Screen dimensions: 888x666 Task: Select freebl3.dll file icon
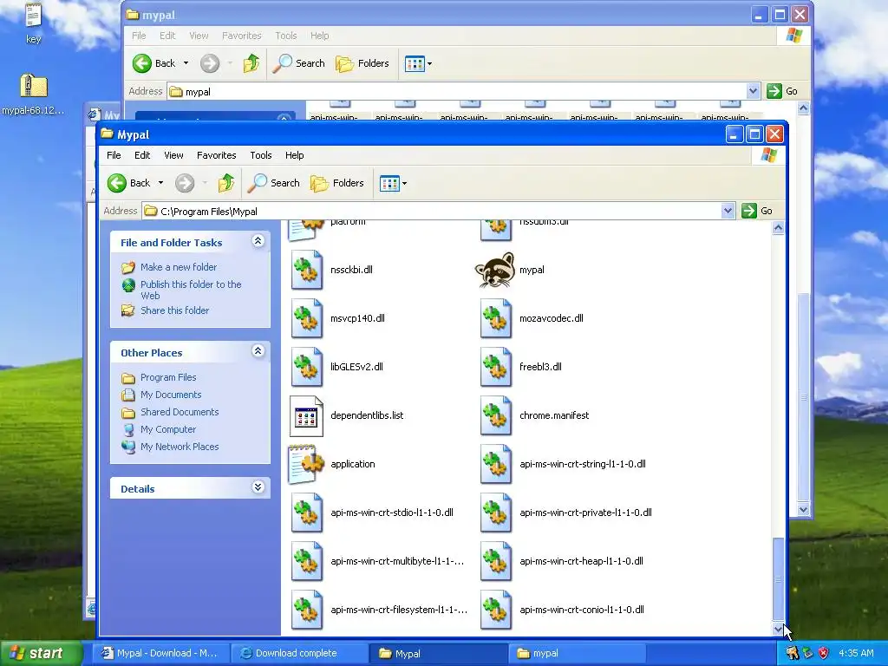[x=495, y=367]
